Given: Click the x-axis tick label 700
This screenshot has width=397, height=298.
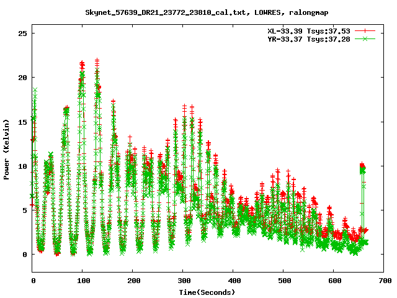Looking at the screenshot, I should [385, 281].
